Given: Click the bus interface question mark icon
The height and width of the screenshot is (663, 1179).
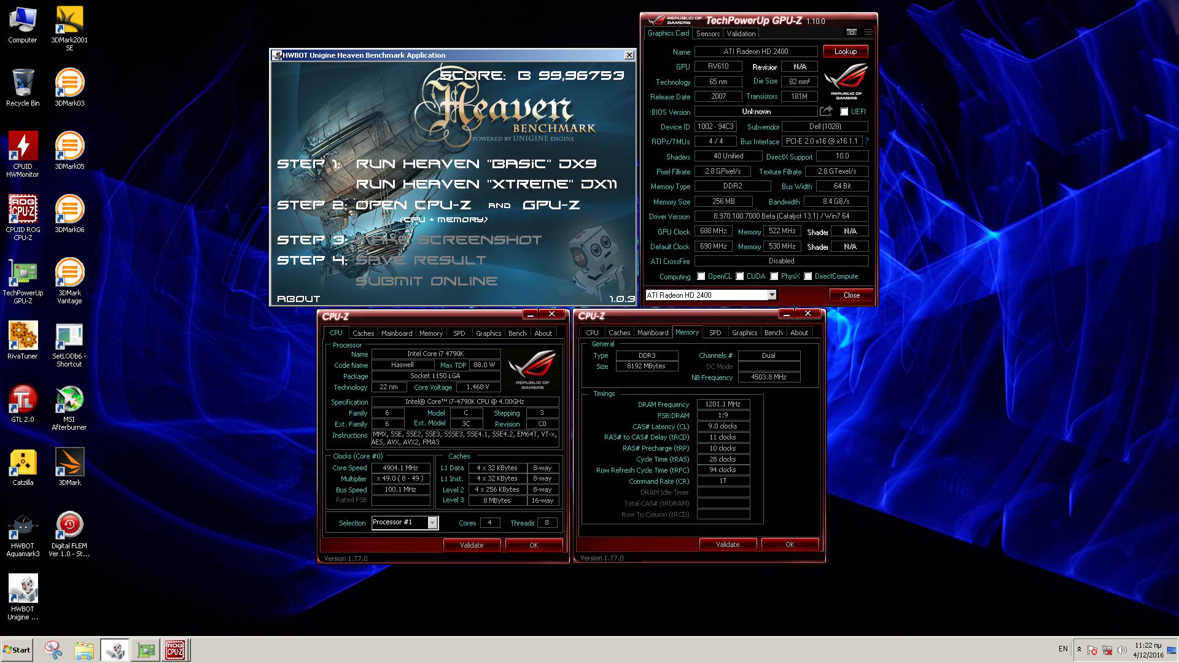Looking at the screenshot, I should click(x=866, y=141).
